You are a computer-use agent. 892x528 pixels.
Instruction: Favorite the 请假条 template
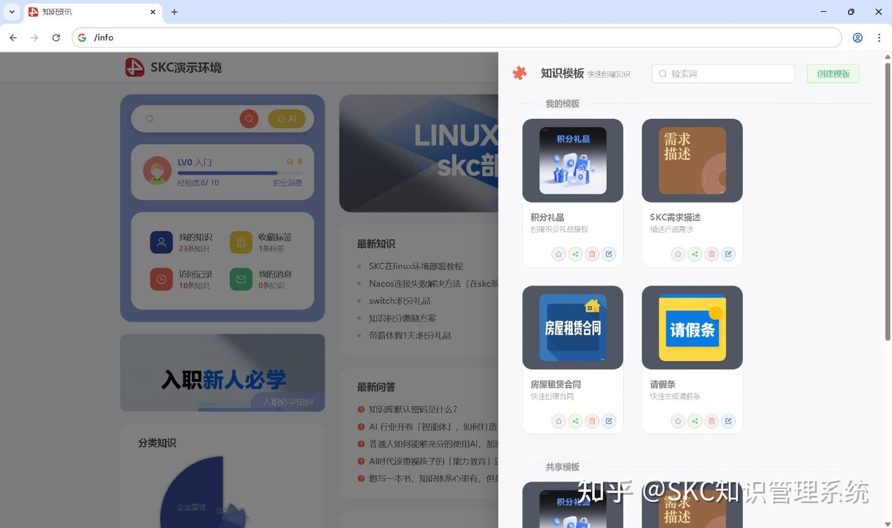point(678,421)
